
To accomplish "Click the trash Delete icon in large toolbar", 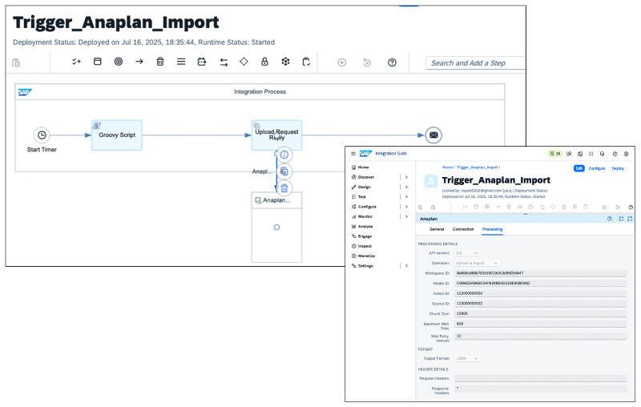I will pyautogui.click(x=160, y=62).
